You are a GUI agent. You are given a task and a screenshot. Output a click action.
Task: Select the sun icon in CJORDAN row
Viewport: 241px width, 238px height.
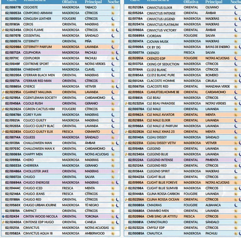[236, 36]
